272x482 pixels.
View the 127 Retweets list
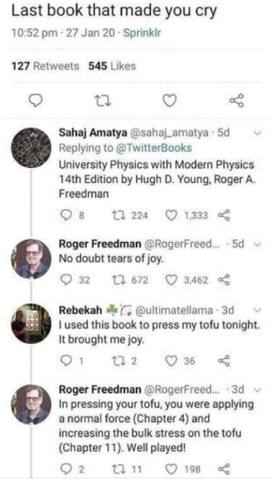click(45, 66)
